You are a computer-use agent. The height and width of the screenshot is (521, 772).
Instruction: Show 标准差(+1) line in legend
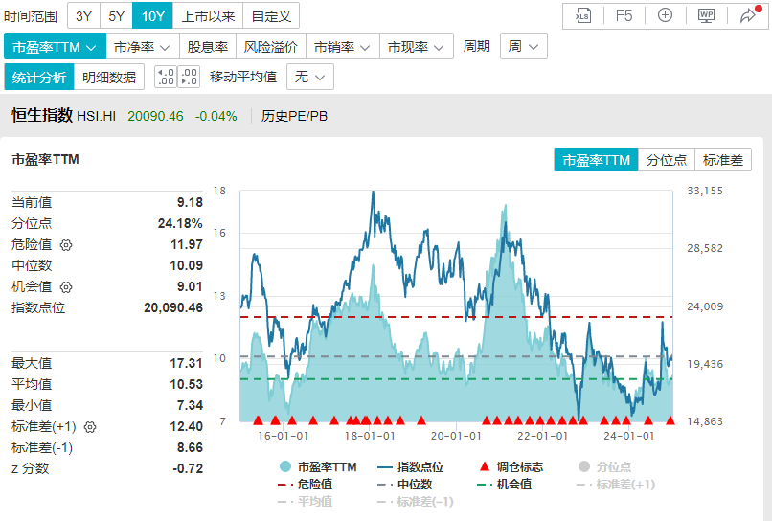[616, 485]
